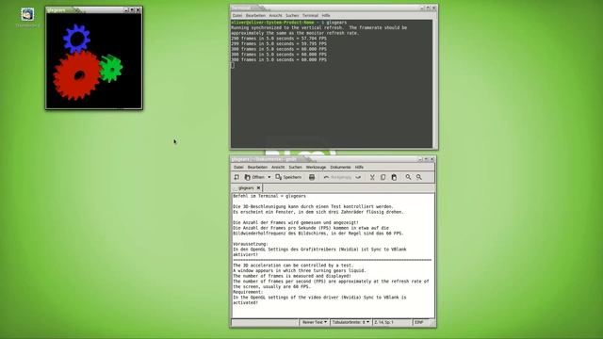Click the 'Requirement:' line in gedit text
The image size is (603, 339).
pos(248,292)
